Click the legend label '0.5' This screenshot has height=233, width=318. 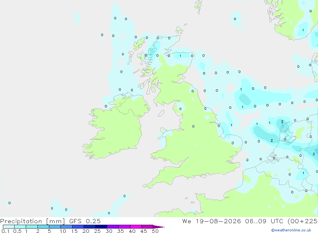[17, 231]
